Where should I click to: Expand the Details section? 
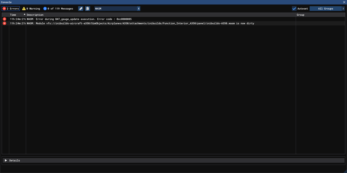6,160
